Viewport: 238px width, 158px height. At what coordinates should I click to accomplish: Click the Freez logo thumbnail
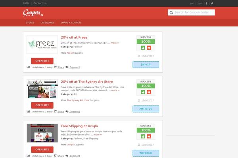[x=42, y=44]
